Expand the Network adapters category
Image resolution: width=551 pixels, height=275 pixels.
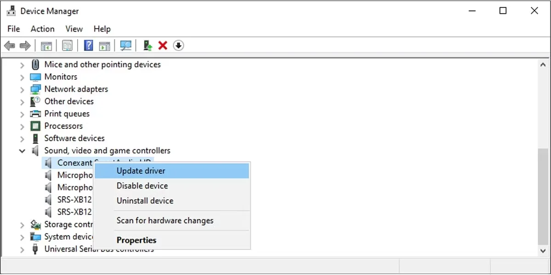click(x=22, y=89)
